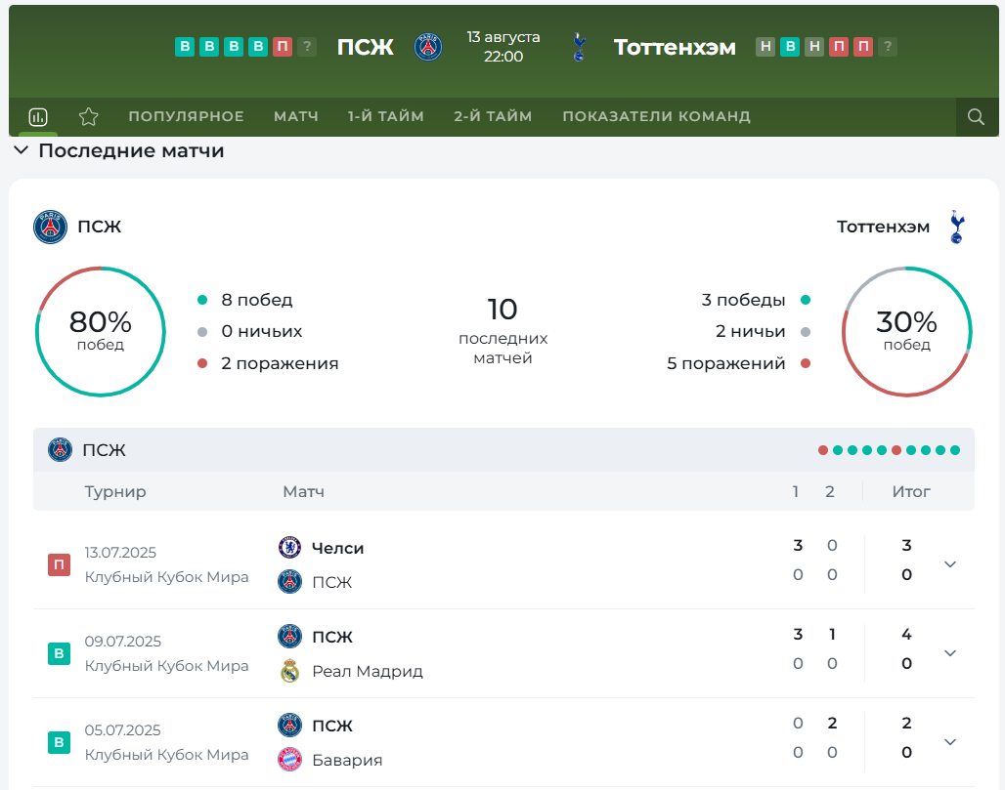Click the 5 поражений stat
The width and height of the screenshot is (1005, 790).
click(726, 363)
